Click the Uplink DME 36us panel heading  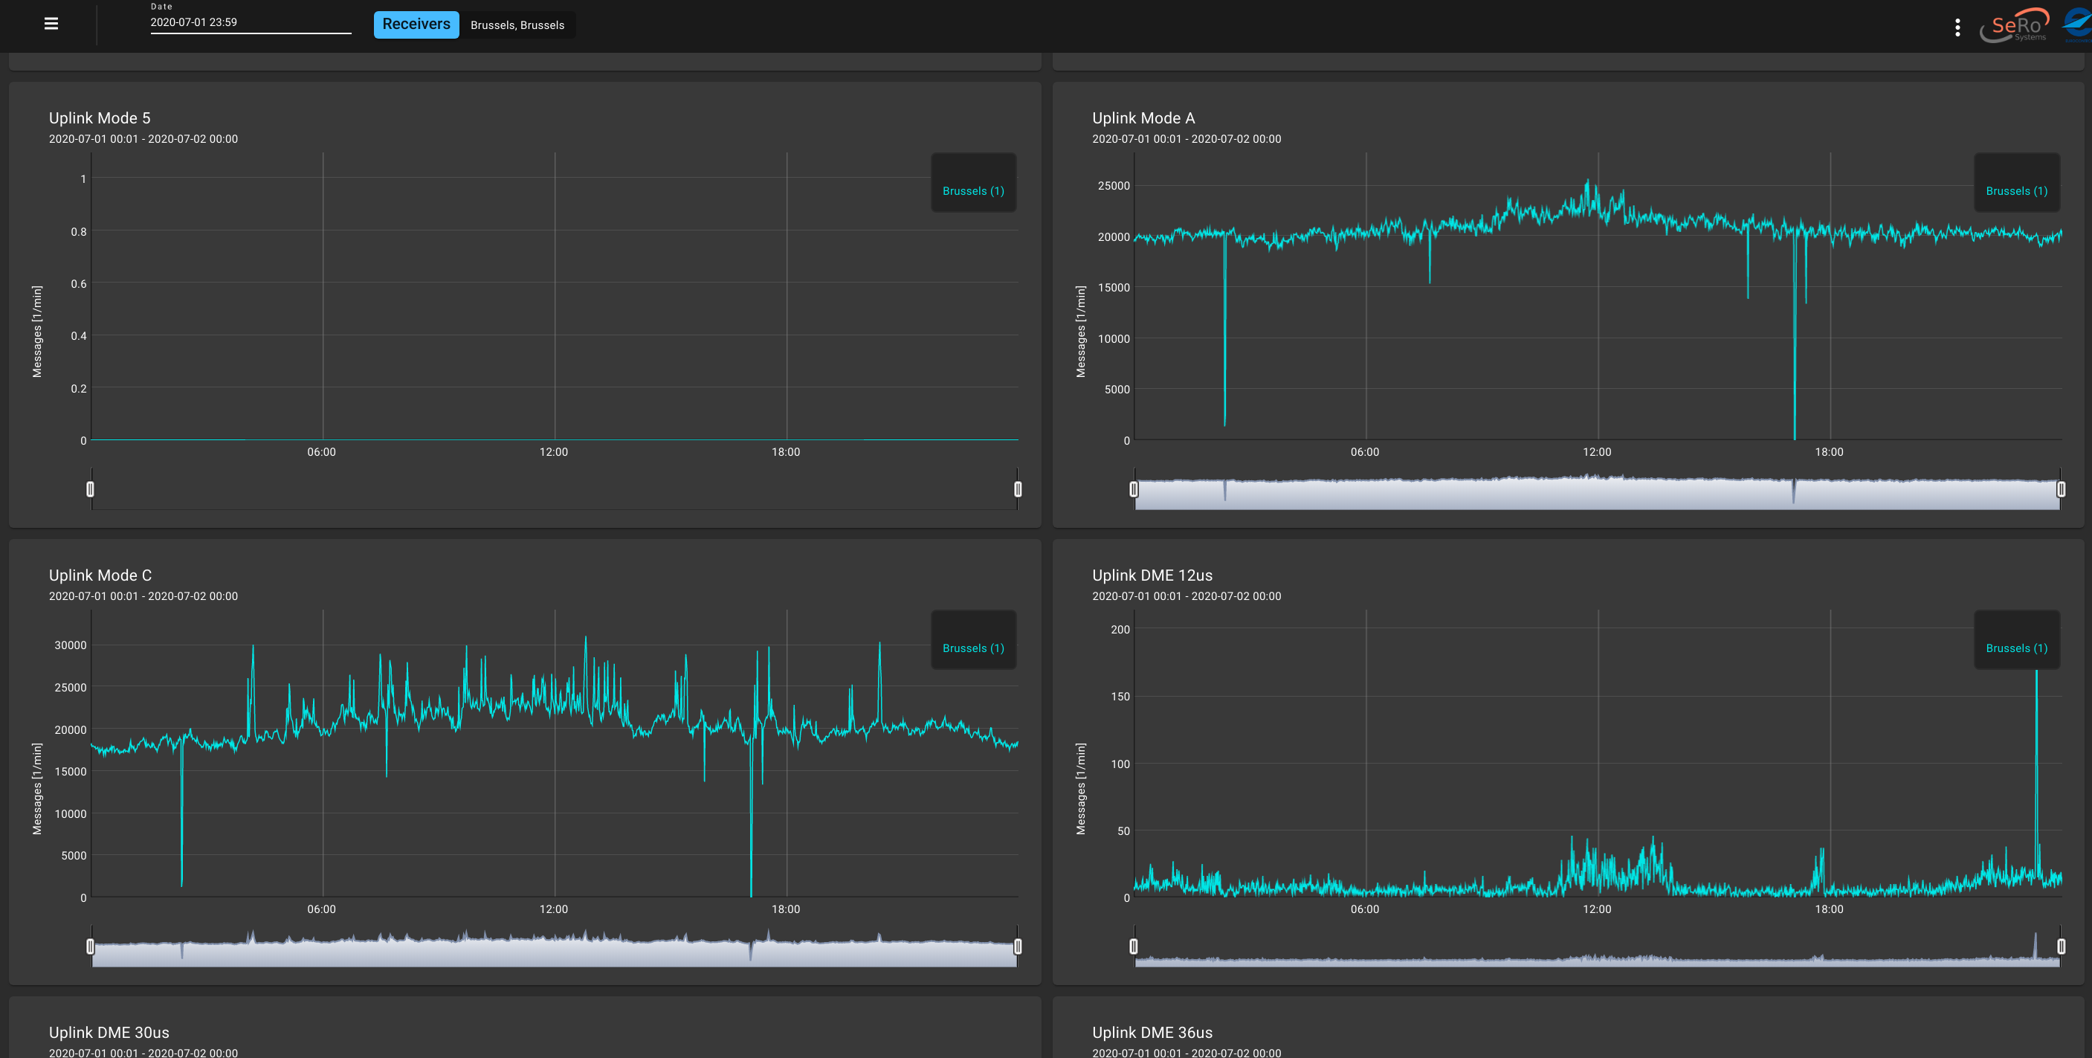[x=1152, y=1032]
